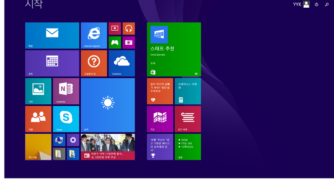Image resolution: width=334 pixels, height=188 pixels.
Task: Open the Xbox Games tile
Action: point(115,42)
